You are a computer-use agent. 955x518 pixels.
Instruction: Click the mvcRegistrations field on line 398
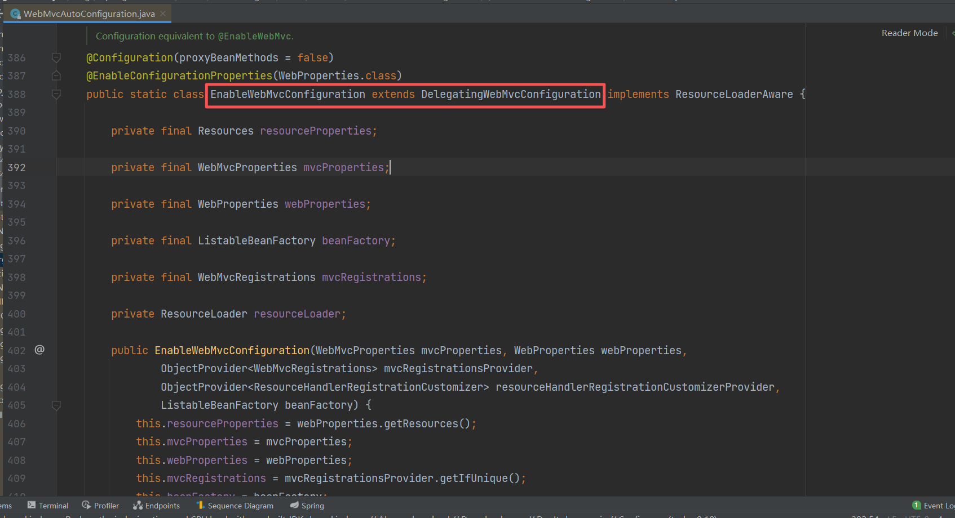coord(372,277)
